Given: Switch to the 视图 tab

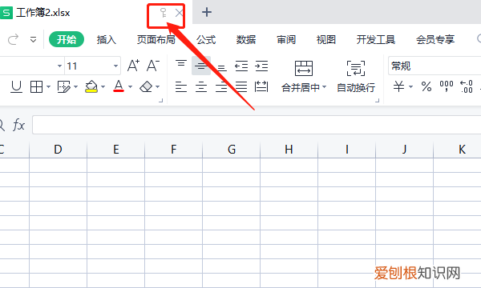Looking at the screenshot, I should (325, 39).
